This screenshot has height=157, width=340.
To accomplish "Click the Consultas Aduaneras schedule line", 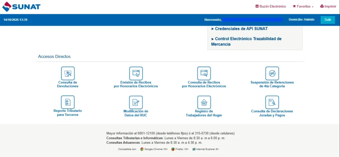I will (154, 143).
